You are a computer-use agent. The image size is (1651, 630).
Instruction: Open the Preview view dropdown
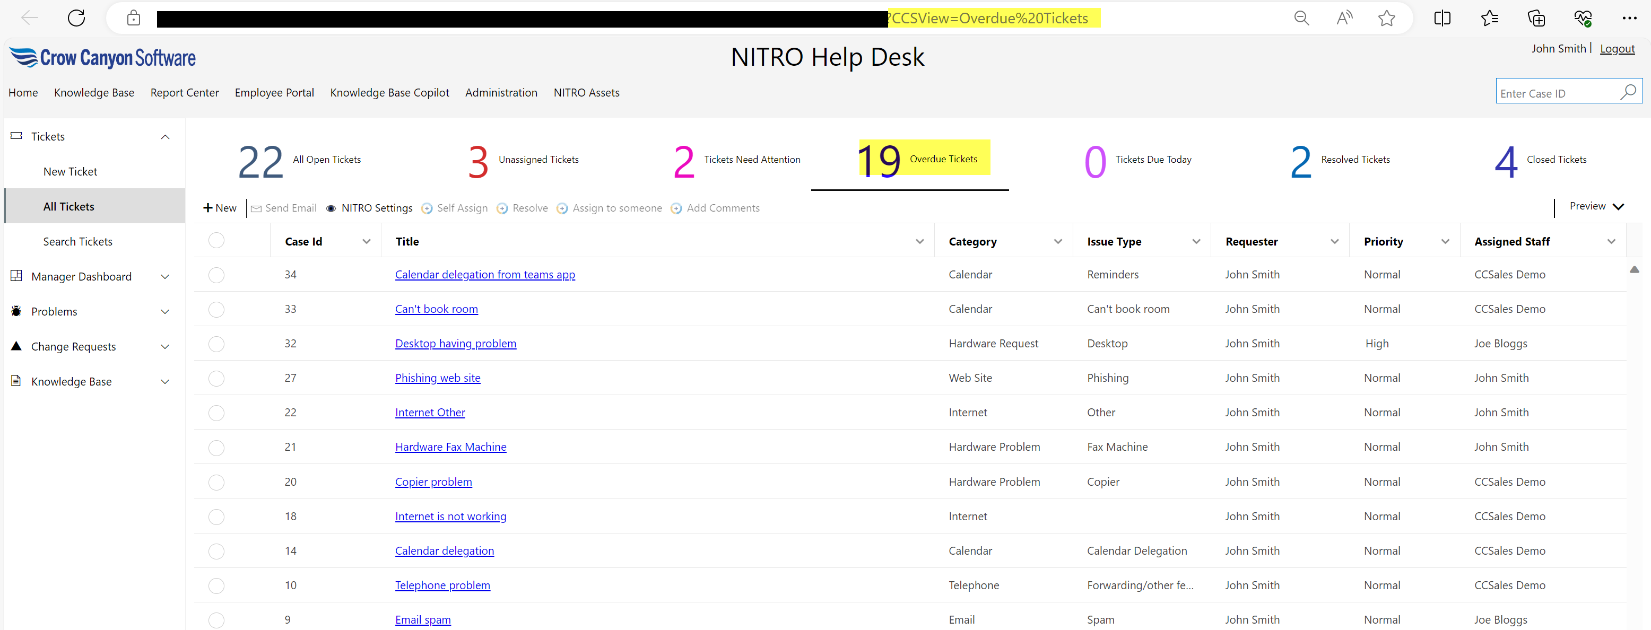1596,206
